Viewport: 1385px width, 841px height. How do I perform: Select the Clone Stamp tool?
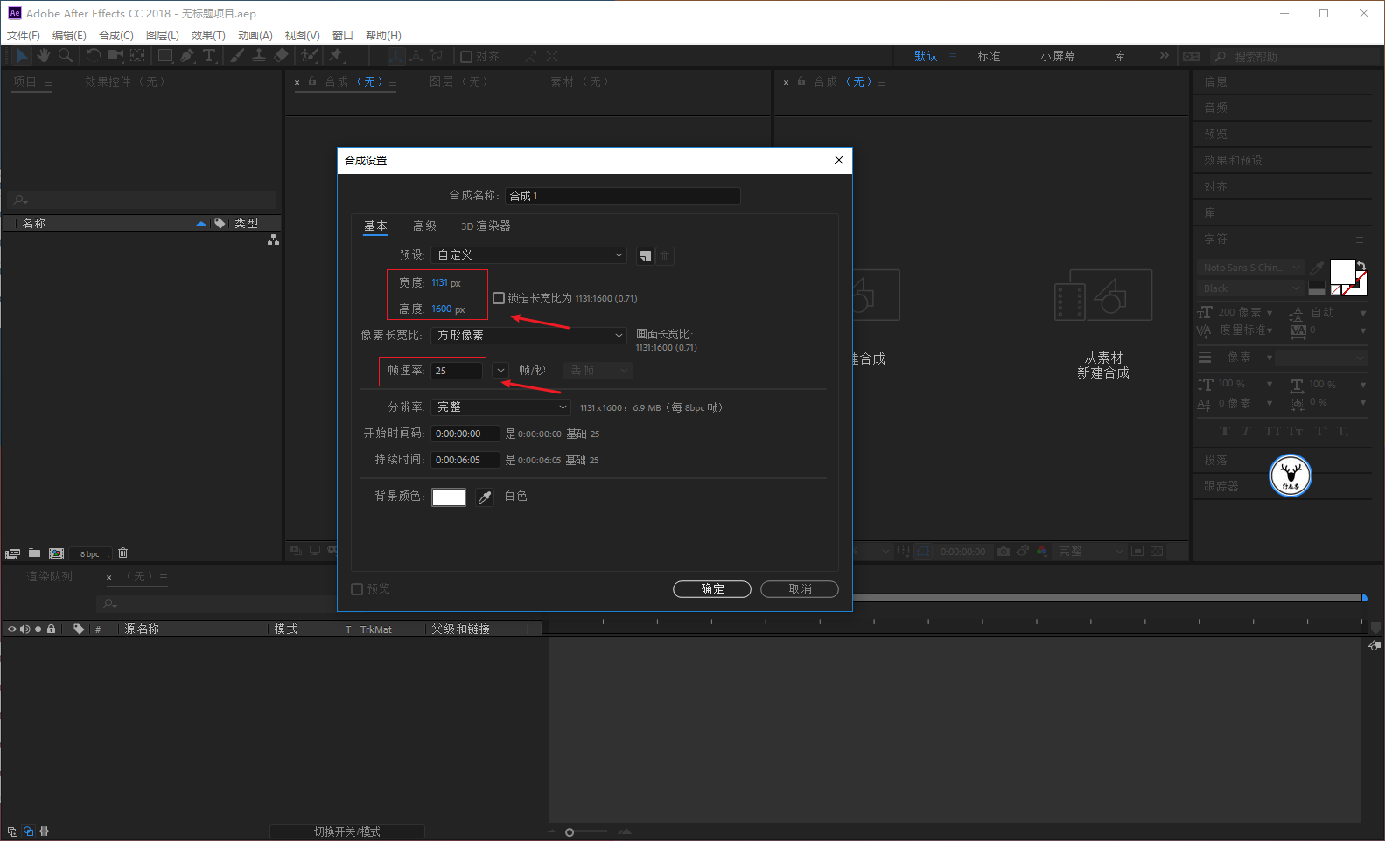click(x=259, y=56)
